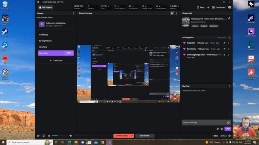
Task: Click the Fullscreen Application purple source icon
Action: 42,24
